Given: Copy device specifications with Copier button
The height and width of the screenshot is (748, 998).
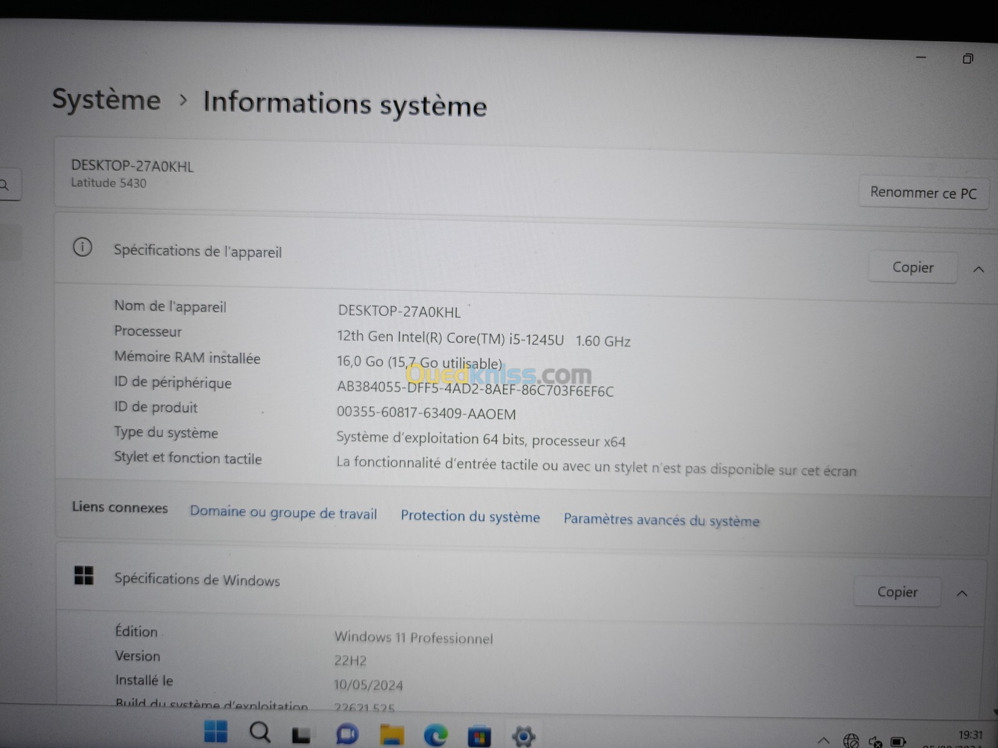Looking at the screenshot, I should (913, 267).
